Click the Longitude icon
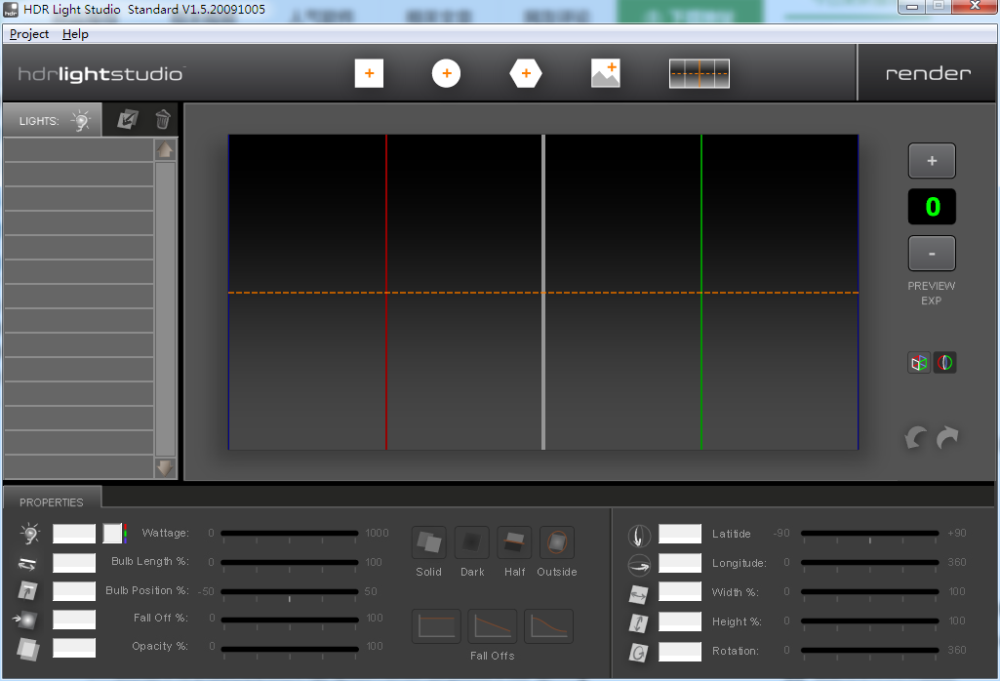This screenshot has height=681, width=1000. (x=639, y=564)
